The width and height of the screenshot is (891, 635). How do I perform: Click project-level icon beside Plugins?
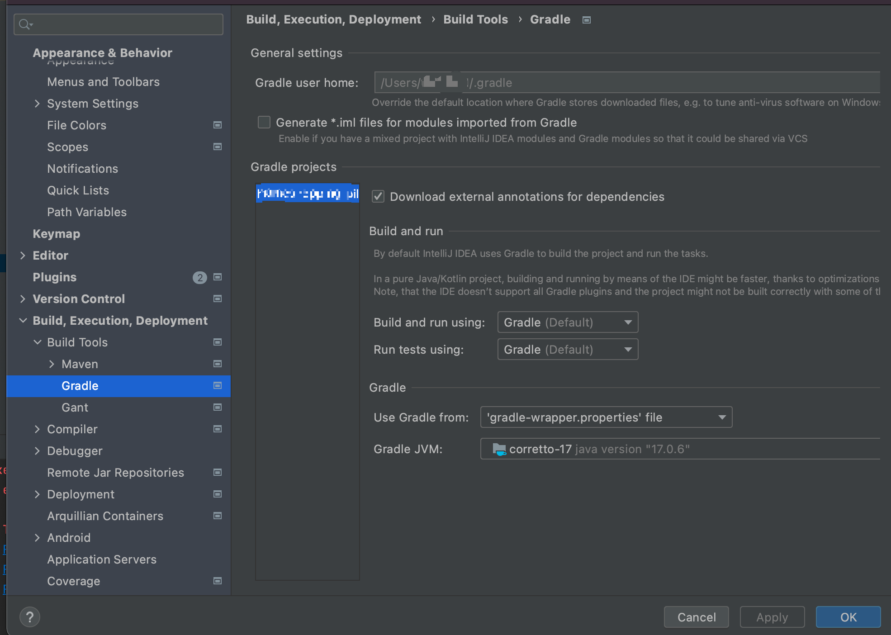218,277
